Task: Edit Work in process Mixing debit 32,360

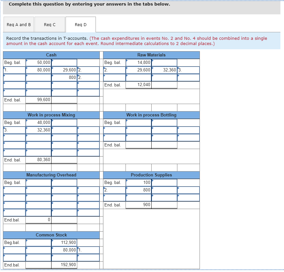Action: [38, 130]
